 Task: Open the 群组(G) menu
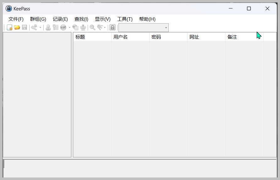(x=38, y=19)
